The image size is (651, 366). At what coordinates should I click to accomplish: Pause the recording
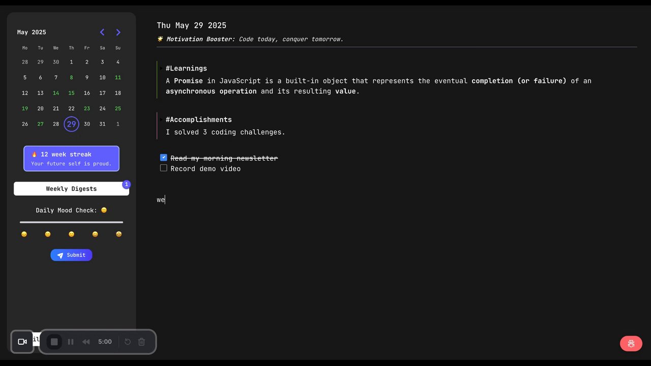[71, 342]
